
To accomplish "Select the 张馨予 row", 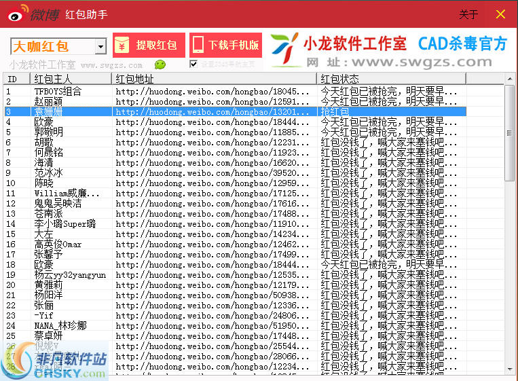I will 235,255.
